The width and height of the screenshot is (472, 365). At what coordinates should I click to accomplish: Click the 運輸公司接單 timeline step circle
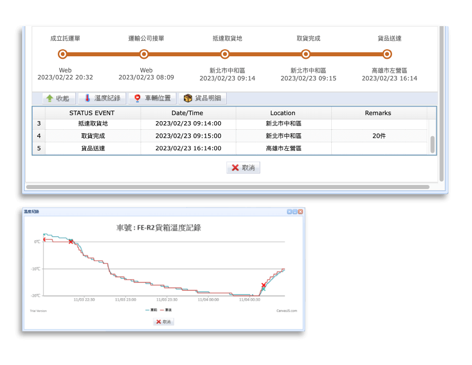point(144,54)
